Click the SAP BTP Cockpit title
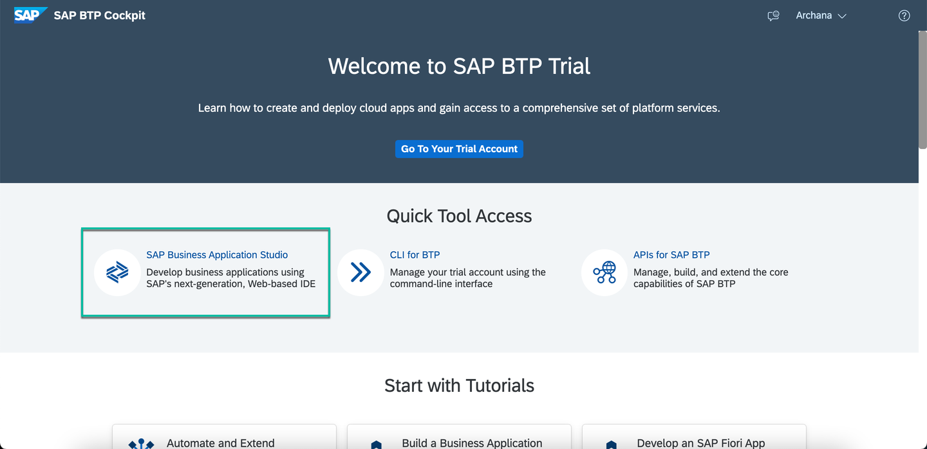This screenshot has height=449, width=927. 100,15
